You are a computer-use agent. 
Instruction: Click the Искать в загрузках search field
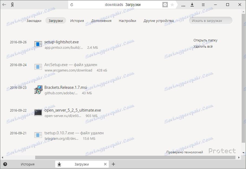211,21
